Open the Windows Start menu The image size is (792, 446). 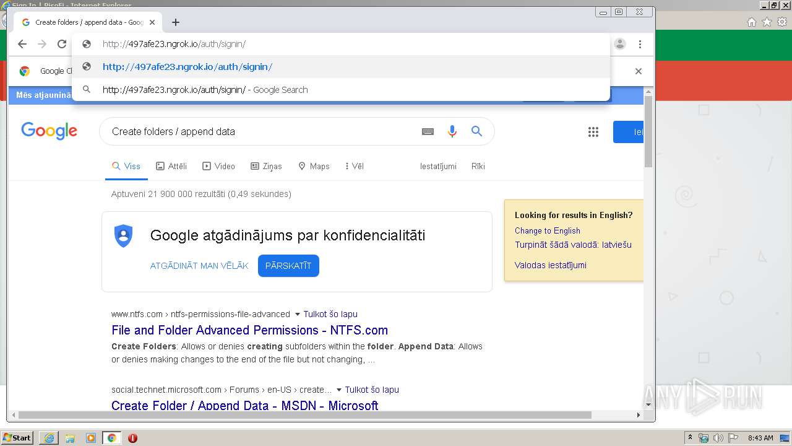(17, 437)
